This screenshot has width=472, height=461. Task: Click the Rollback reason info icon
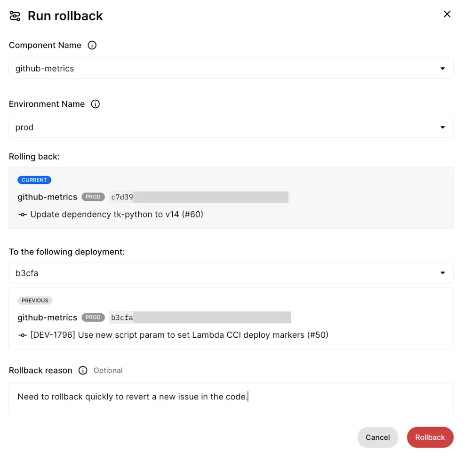click(83, 371)
